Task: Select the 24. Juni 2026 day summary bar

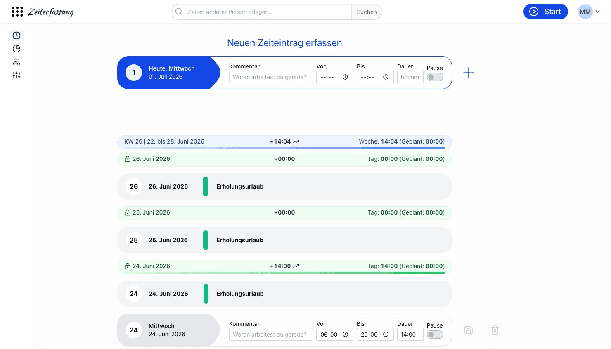Action: [x=284, y=267]
